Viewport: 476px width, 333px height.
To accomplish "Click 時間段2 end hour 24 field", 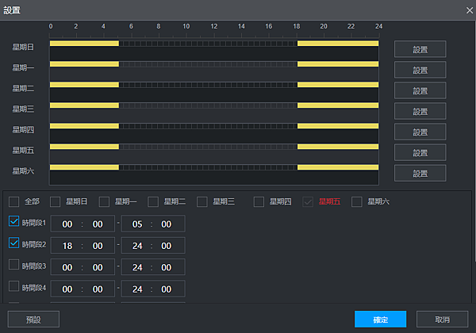I will [x=137, y=246].
